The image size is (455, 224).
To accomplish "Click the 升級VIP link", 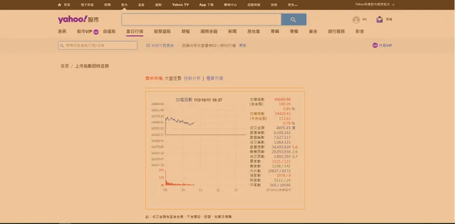I will coord(386,45).
